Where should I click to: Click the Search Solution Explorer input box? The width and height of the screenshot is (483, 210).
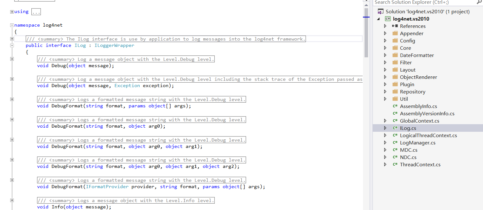tap(424, 2)
